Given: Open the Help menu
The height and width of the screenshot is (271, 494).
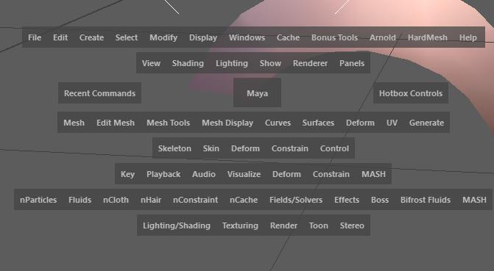Looking at the screenshot, I should click(x=467, y=37).
